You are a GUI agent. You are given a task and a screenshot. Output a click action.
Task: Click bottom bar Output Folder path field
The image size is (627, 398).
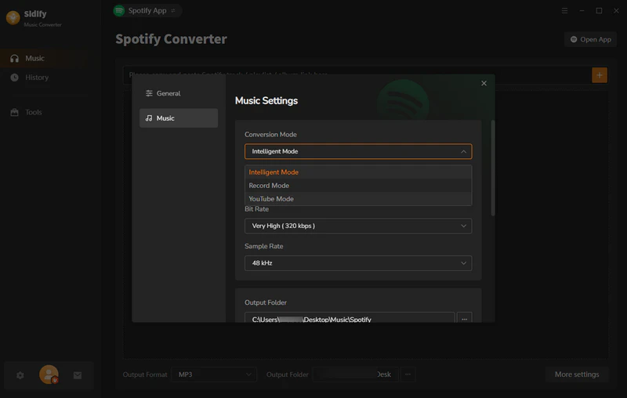[x=355, y=374]
